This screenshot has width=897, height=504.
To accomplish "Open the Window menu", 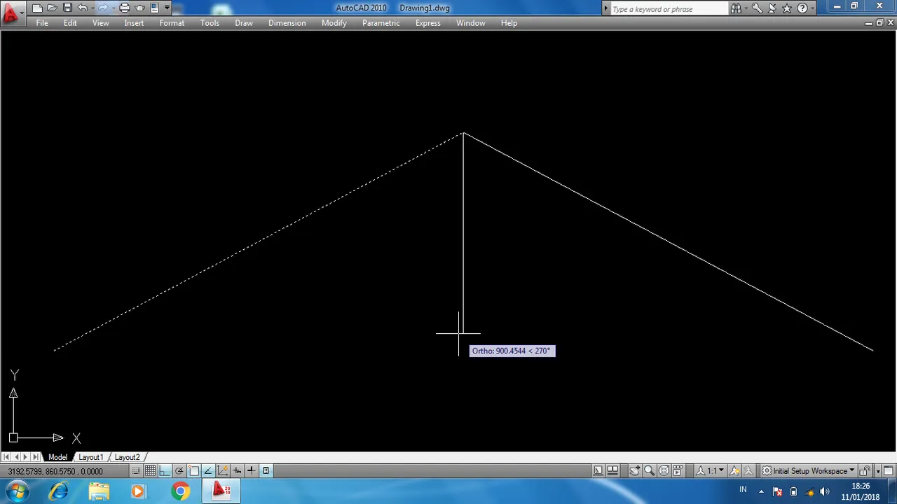I will pos(471,23).
